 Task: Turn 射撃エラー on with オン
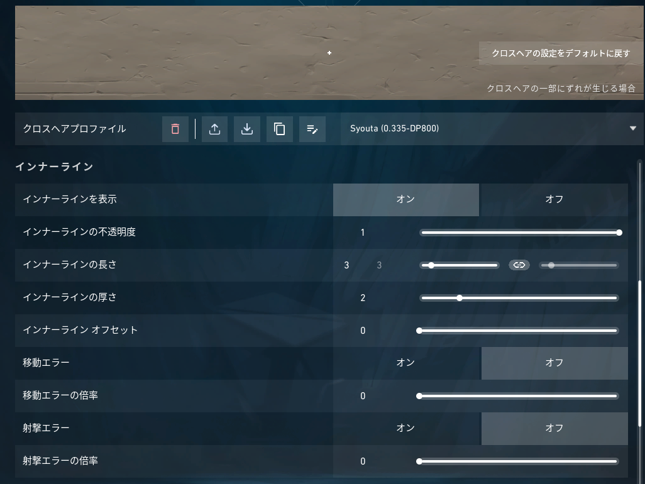pos(406,429)
